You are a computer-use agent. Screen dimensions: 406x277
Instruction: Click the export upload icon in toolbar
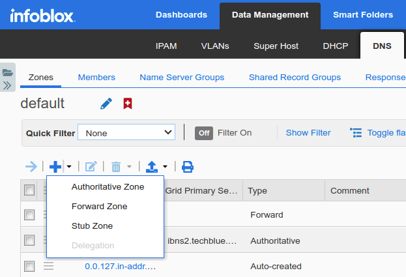point(152,167)
